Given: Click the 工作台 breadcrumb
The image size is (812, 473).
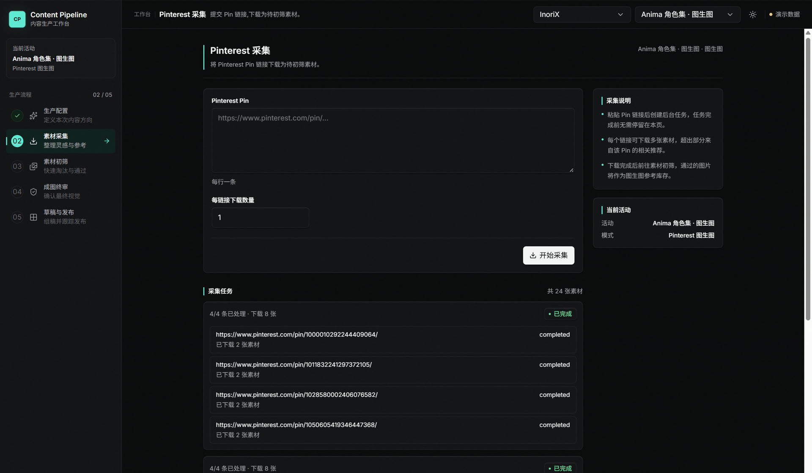Looking at the screenshot, I should pos(142,14).
